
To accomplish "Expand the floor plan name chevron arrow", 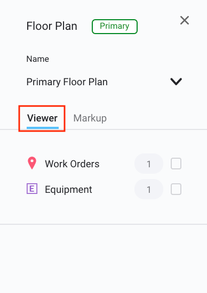I will (176, 82).
